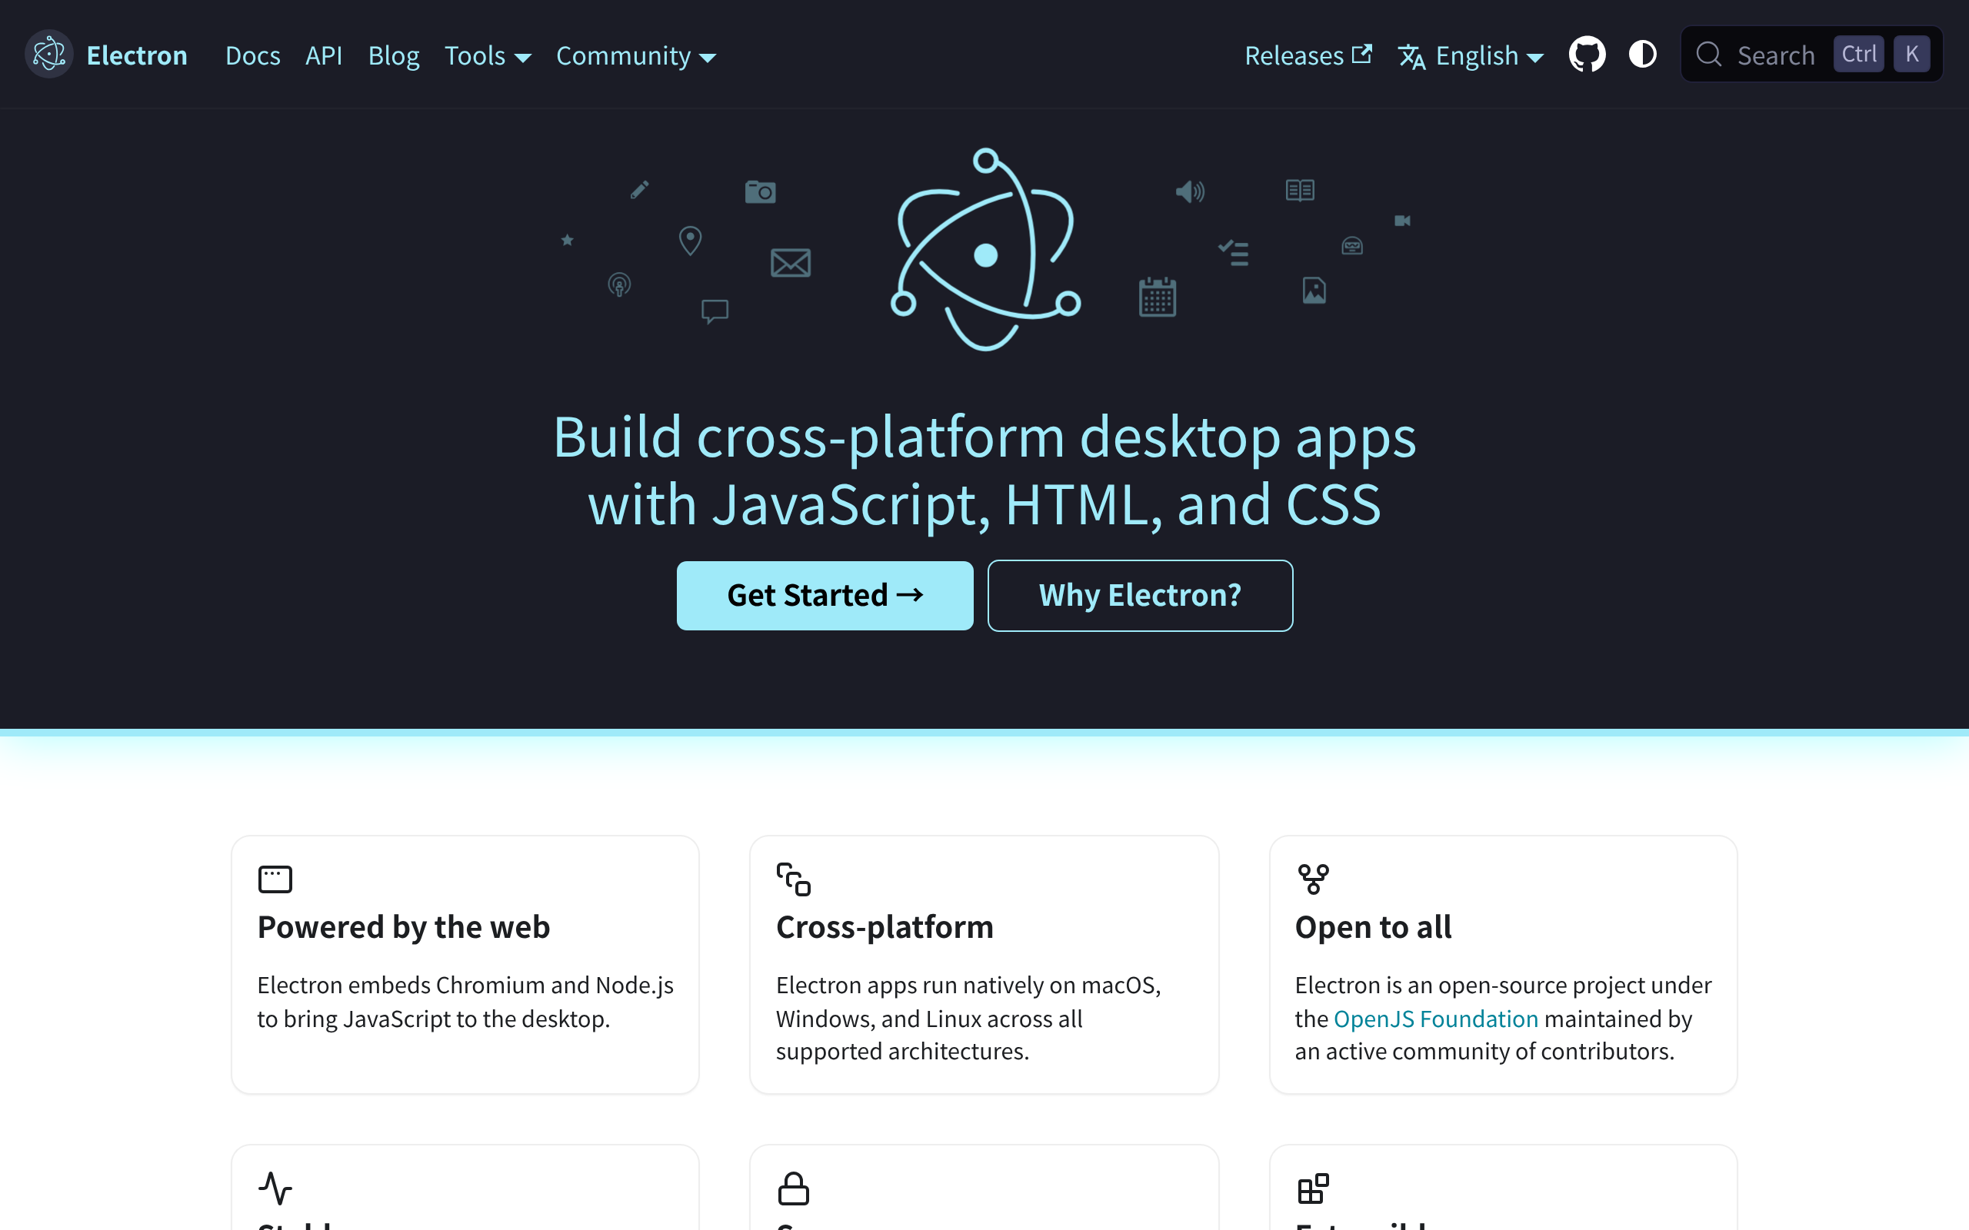The width and height of the screenshot is (1969, 1230).
Task: Click the K key hint in search
Action: pos(1912,55)
